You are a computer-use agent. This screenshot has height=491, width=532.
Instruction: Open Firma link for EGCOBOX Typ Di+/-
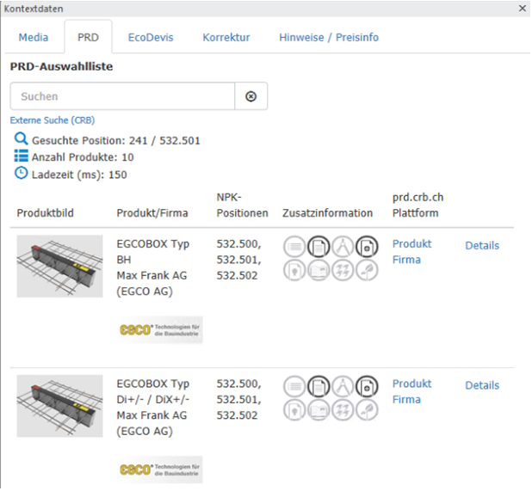click(x=406, y=400)
